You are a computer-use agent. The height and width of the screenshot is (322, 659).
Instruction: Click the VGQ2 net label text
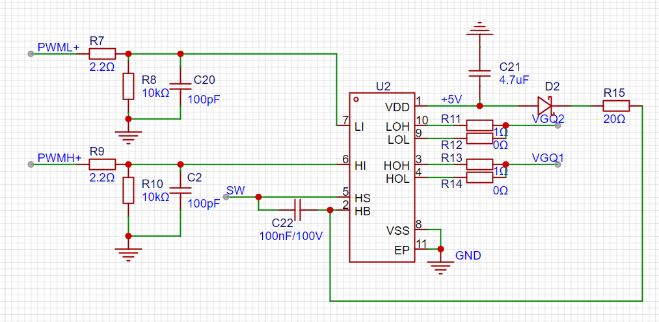[x=548, y=119]
